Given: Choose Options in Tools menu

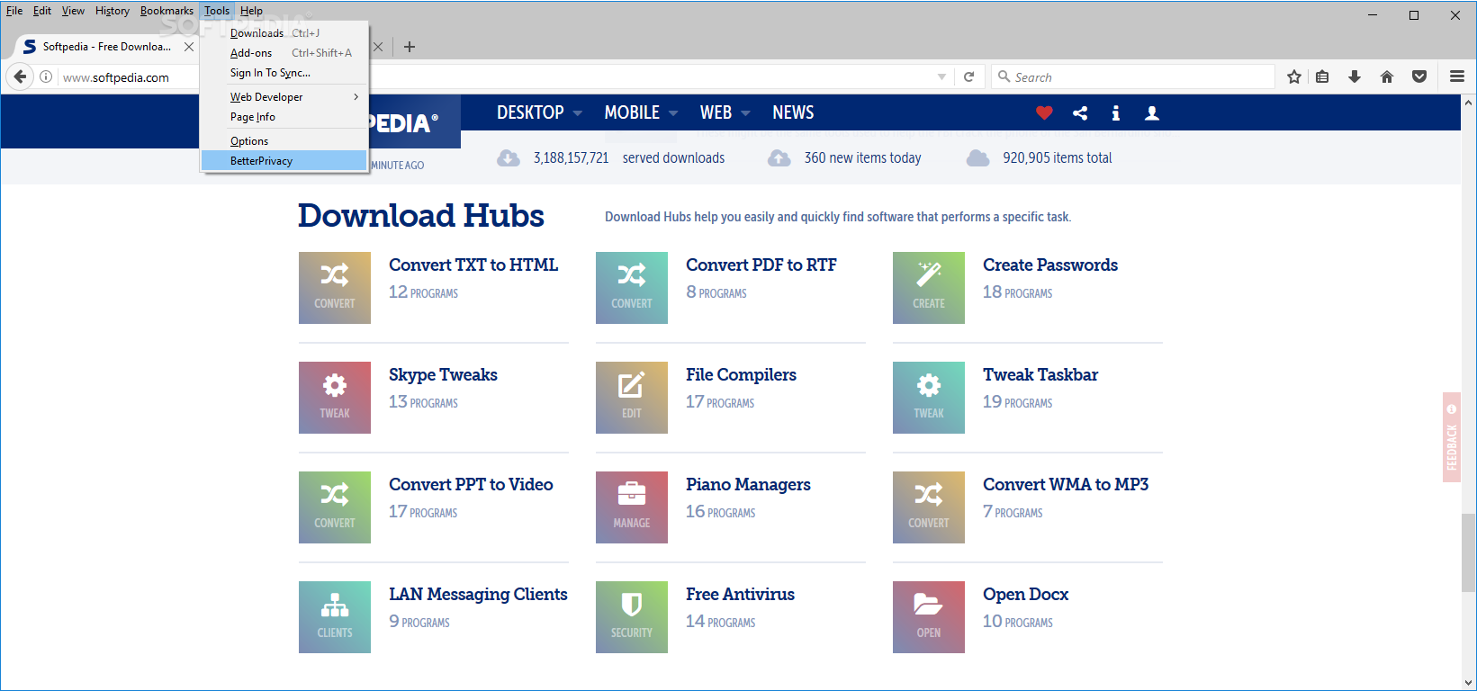Looking at the screenshot, I should (284, 141).
